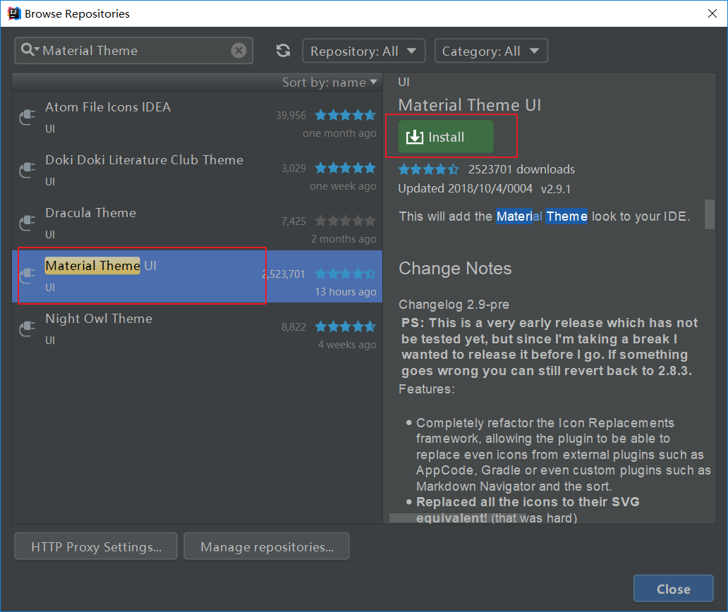
Task: Clear the Material Theme search text
Action: [238, 50]
